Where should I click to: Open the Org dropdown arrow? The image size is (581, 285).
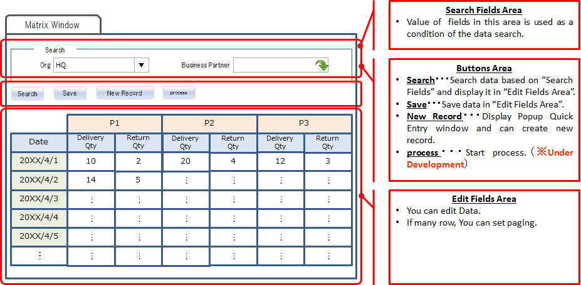tap(142, 65)
